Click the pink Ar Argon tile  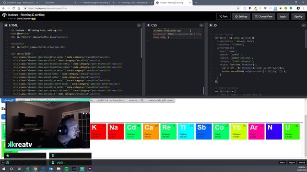257,131
